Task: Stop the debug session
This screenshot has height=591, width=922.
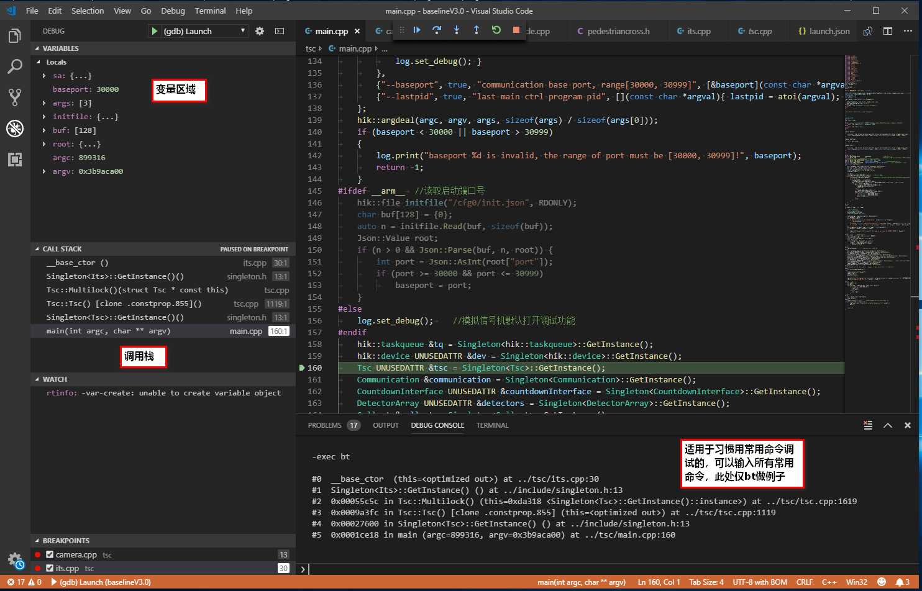Action: tap(516, 30)
